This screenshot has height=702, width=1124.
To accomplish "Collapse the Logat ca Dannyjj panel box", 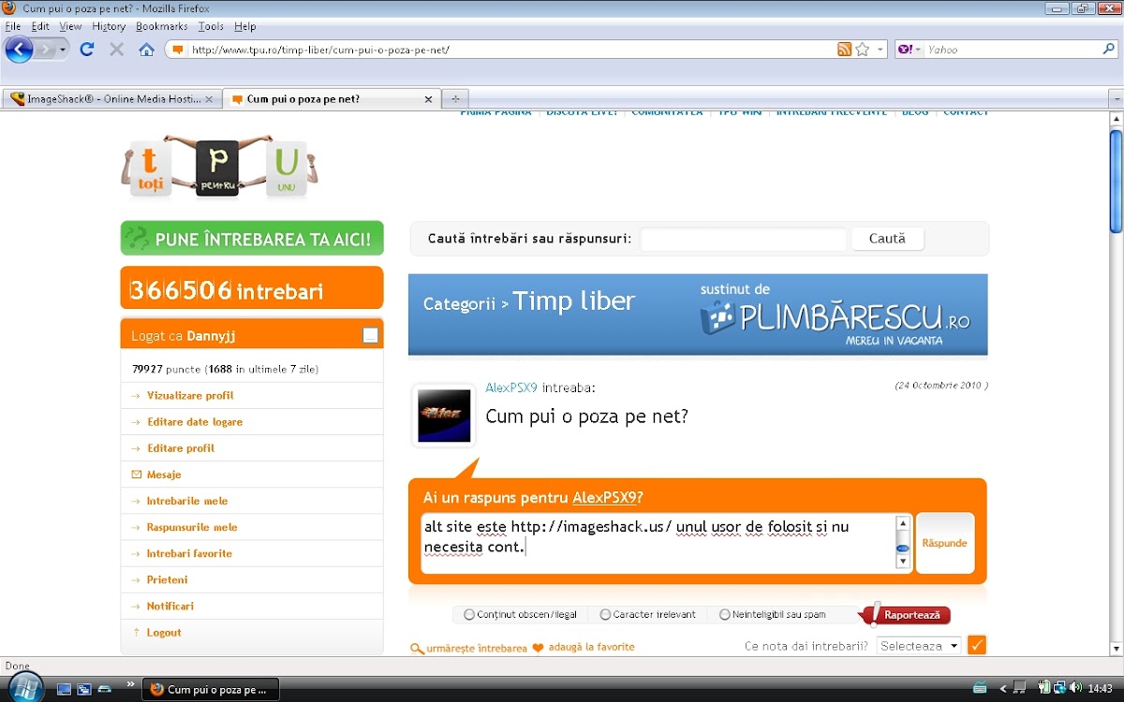I will [x=370, y=335].
